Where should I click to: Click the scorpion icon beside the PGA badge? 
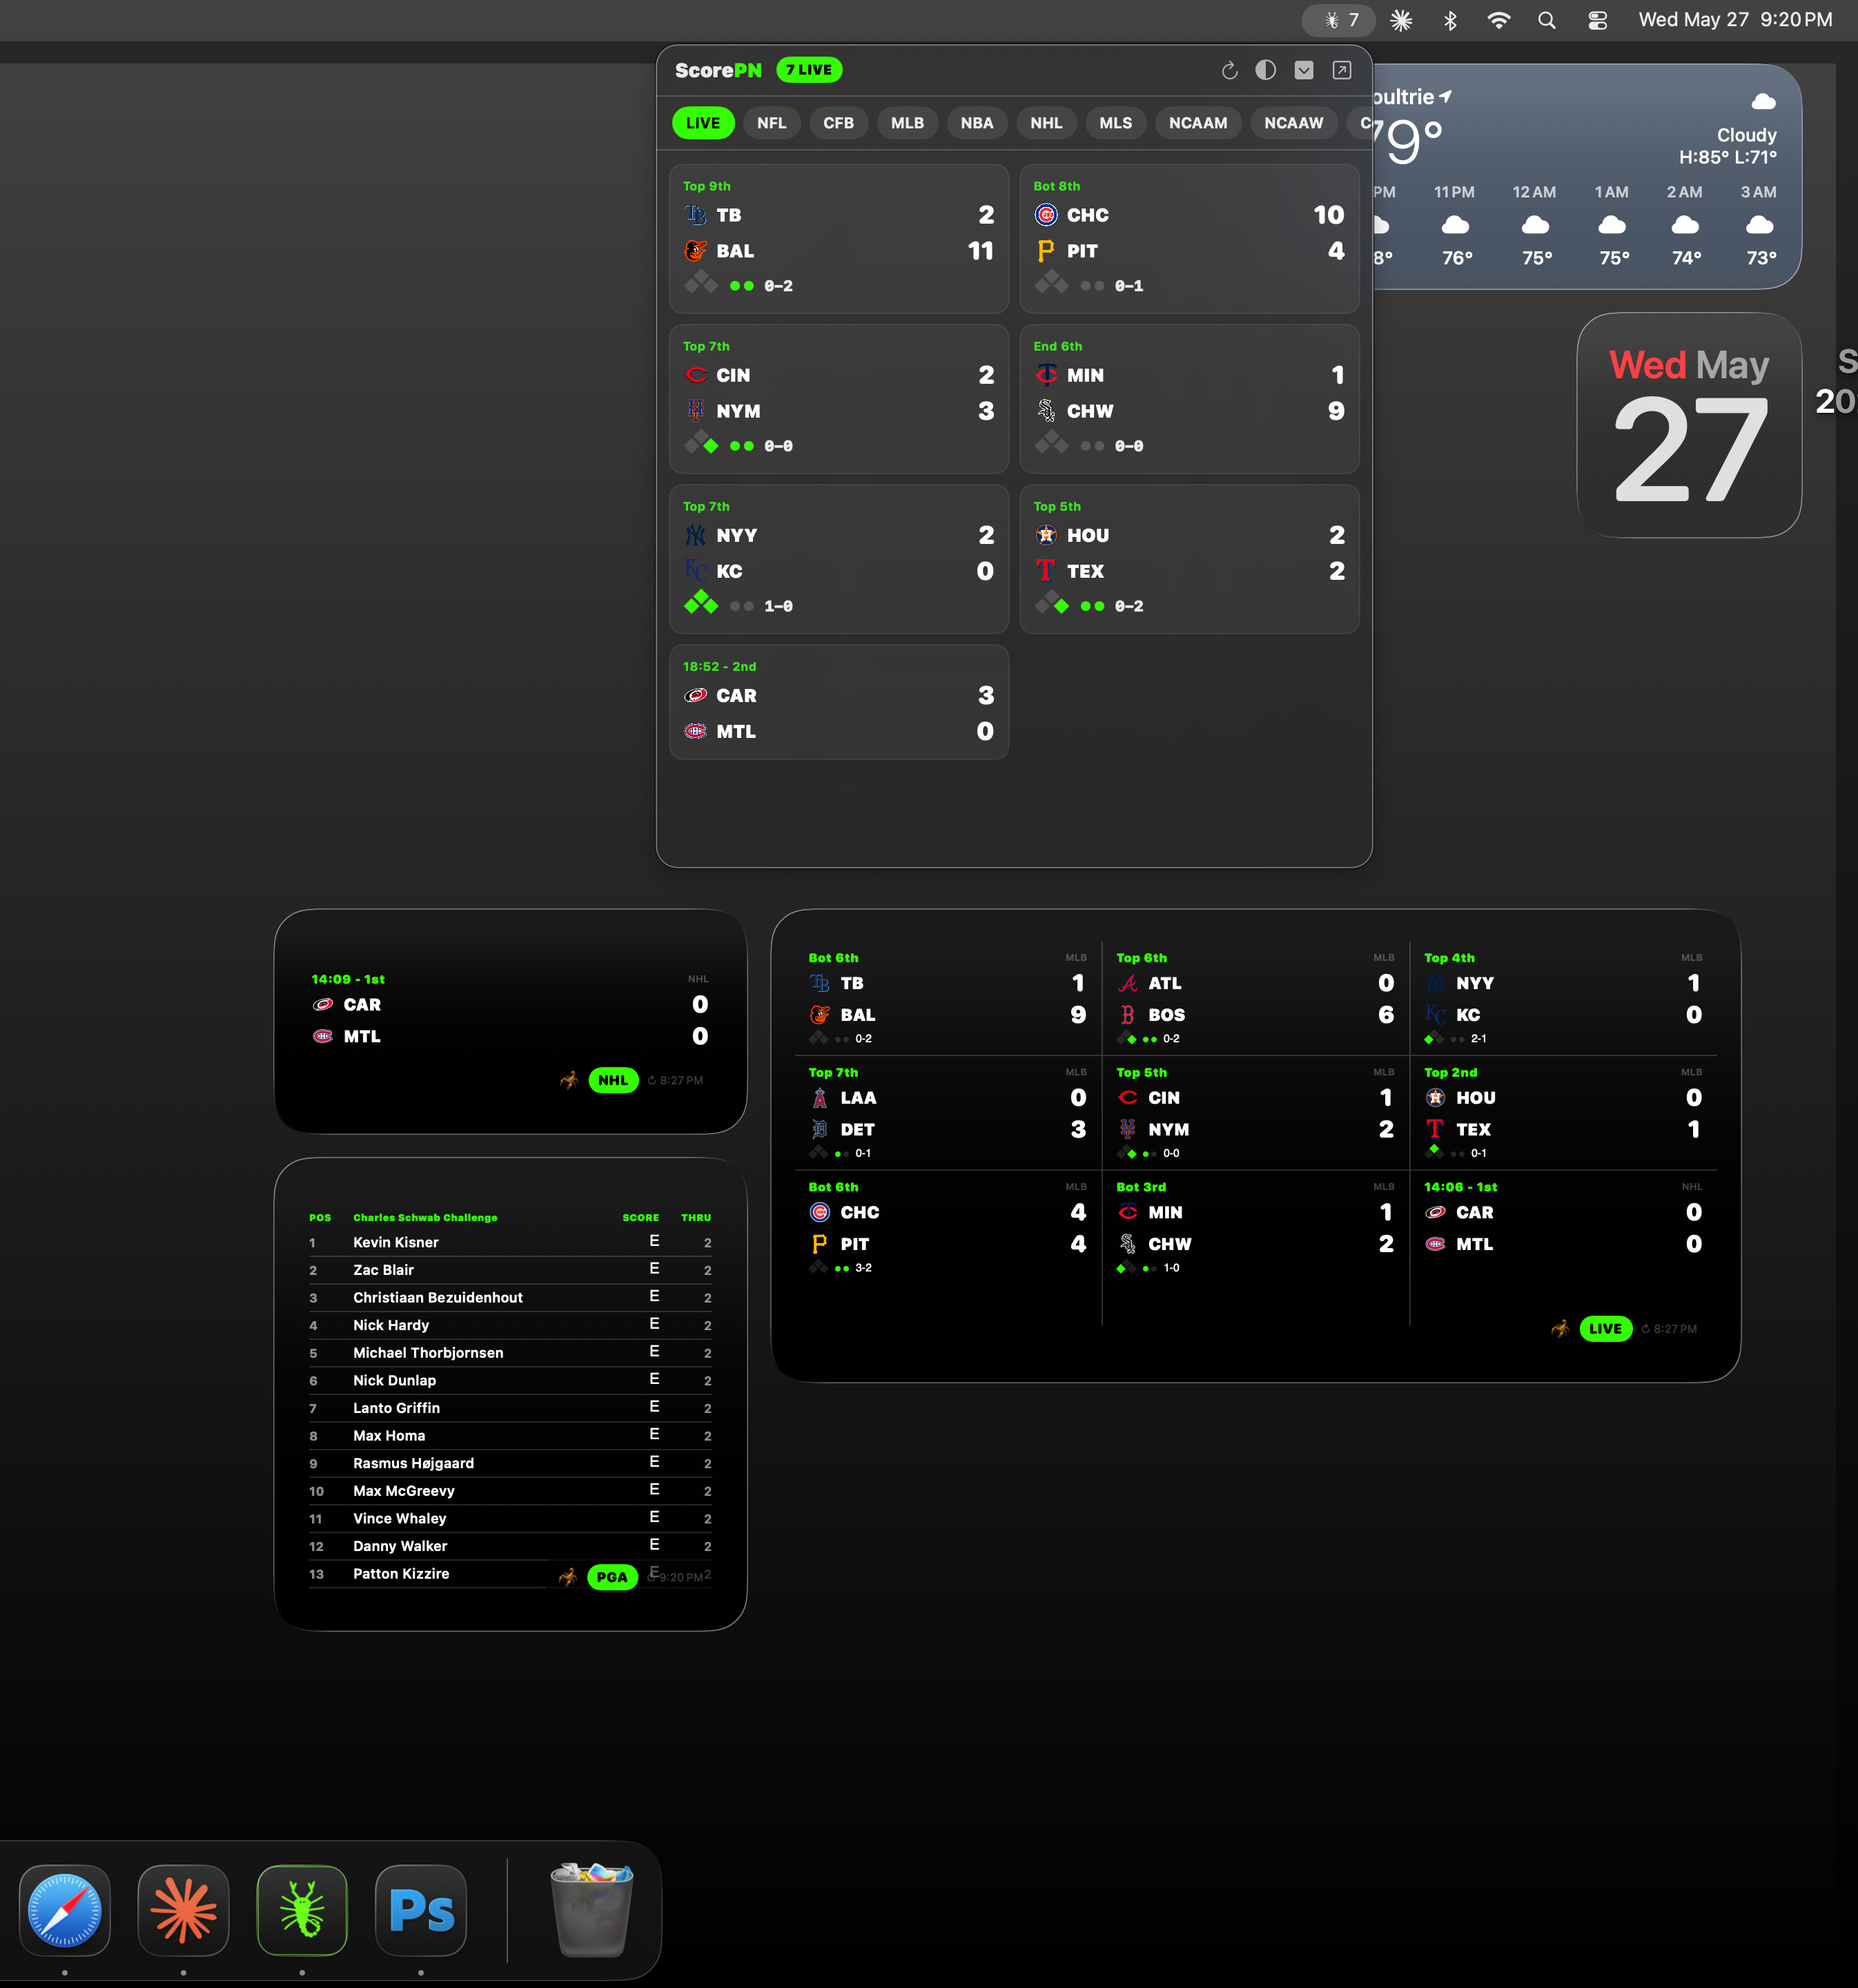568,1577
